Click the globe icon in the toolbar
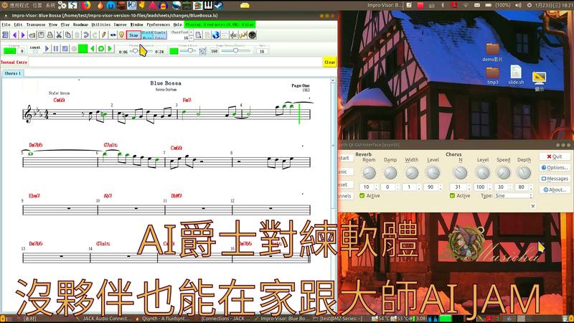The width and height of the screenshot is (574, 323). click(216, 34)
